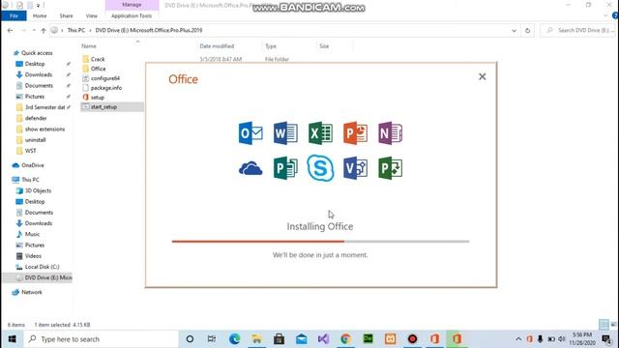Sort files by Type column
The width and height of the screenshot is (619, 348).
[x=271, y=46]
